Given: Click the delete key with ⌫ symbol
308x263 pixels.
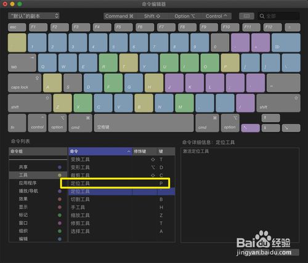Looking at the screenshot, I should (286, 42).
